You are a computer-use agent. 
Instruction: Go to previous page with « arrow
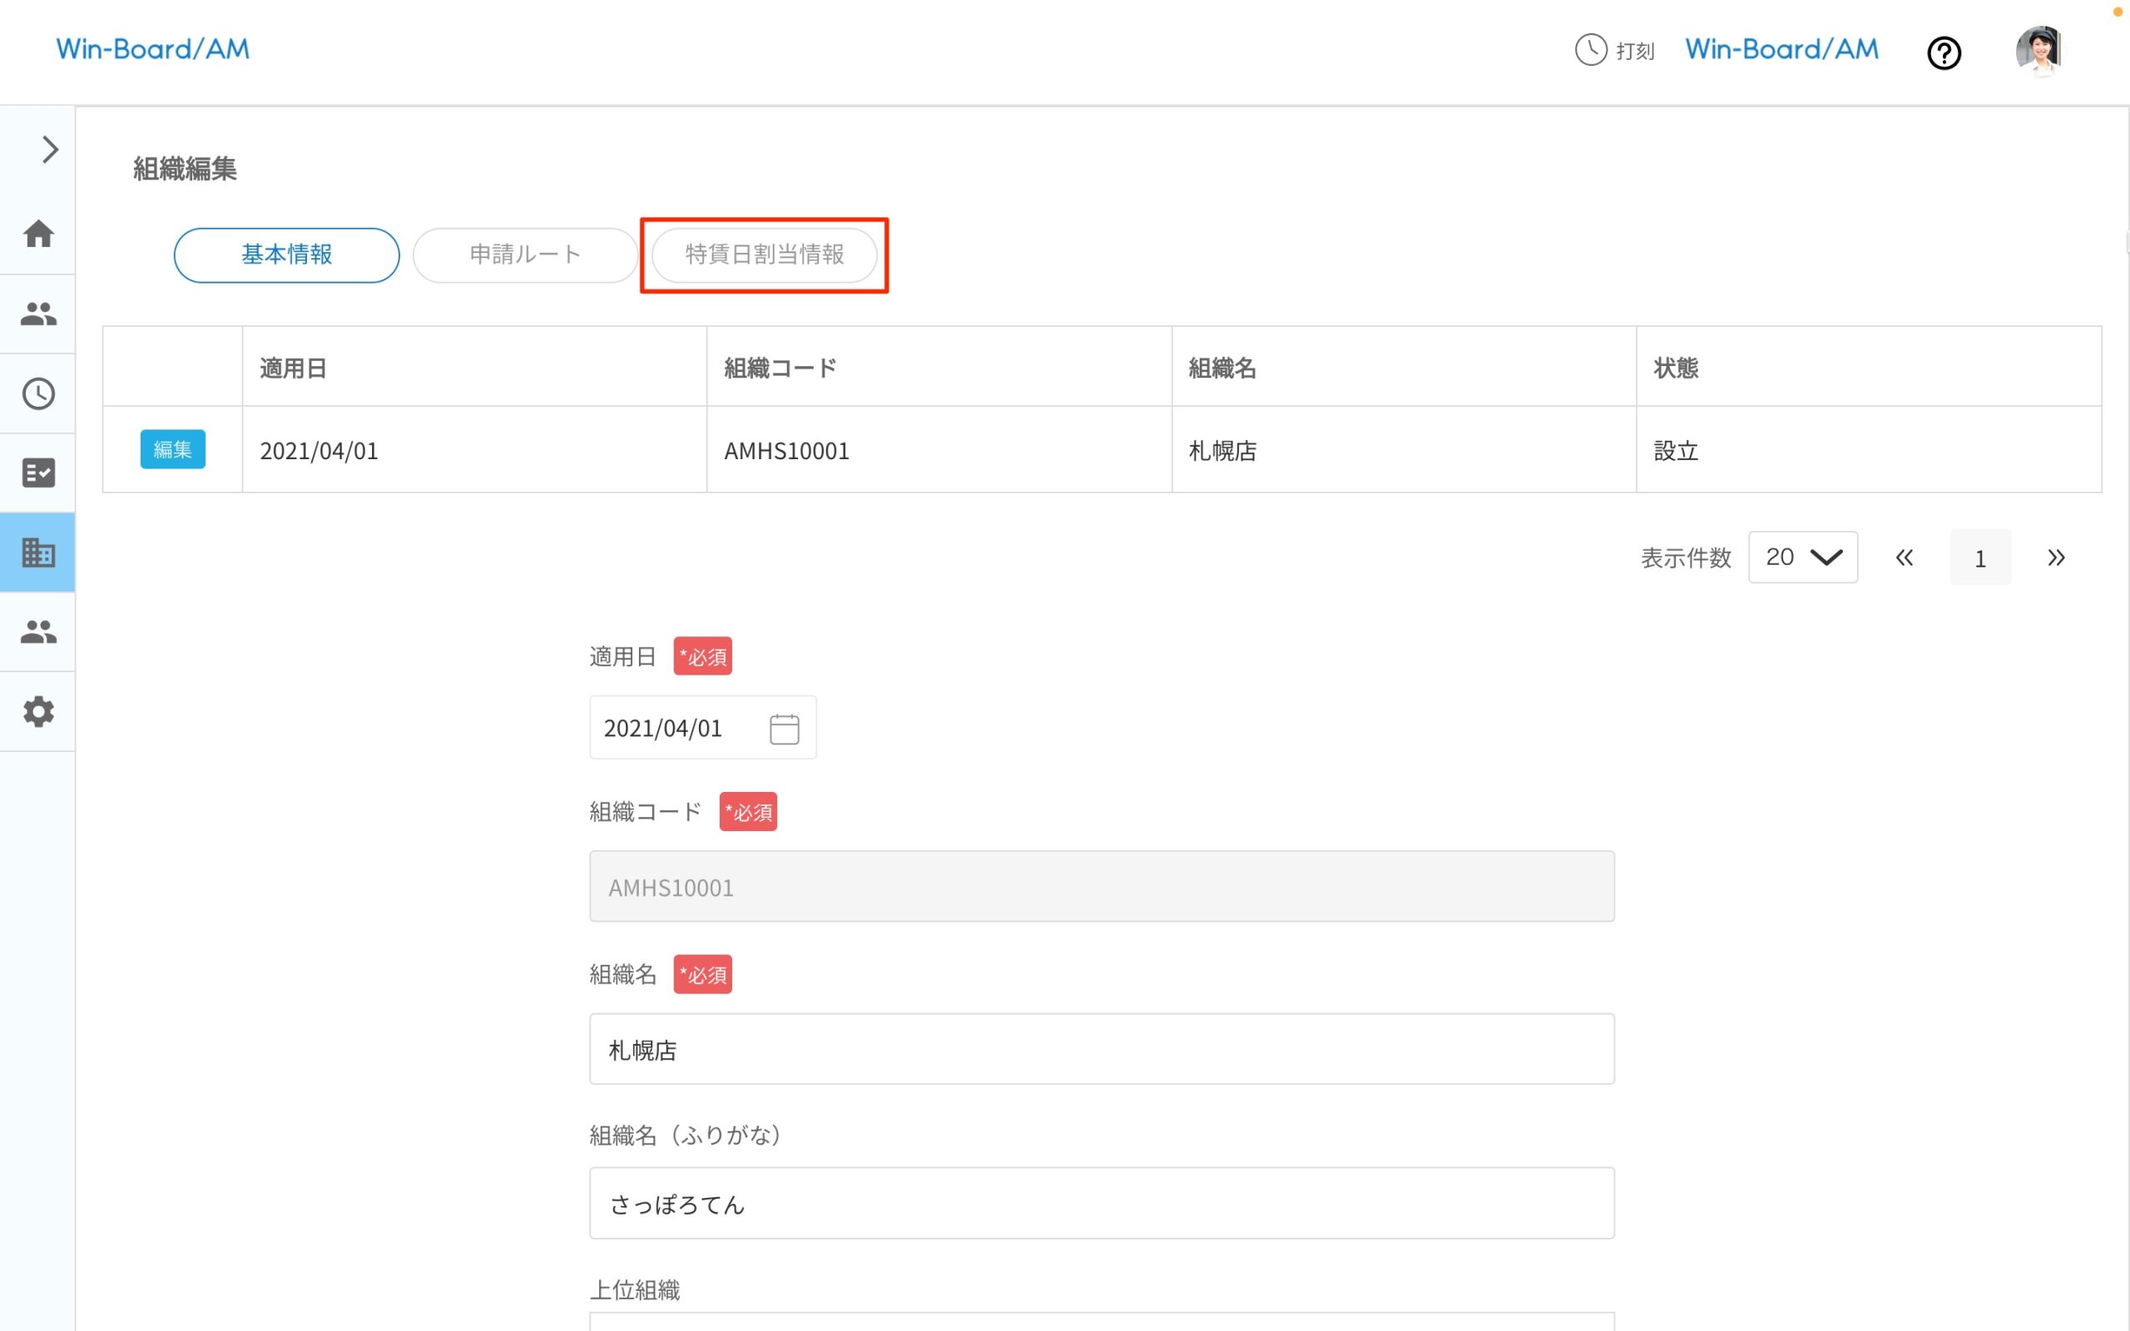[x=1904, y=557]
